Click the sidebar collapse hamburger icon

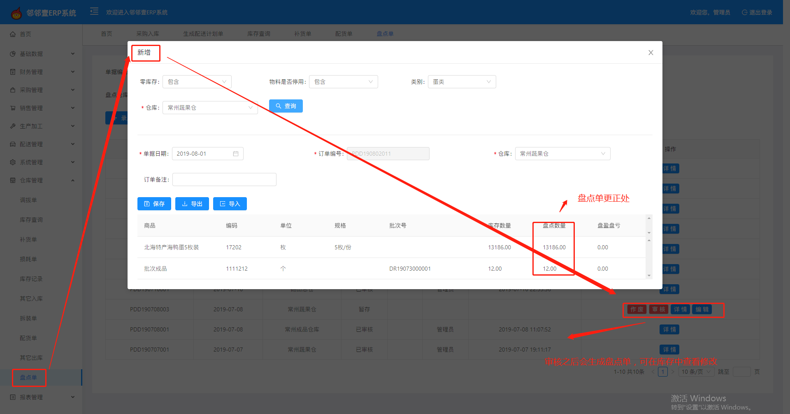tap(94, 11)
